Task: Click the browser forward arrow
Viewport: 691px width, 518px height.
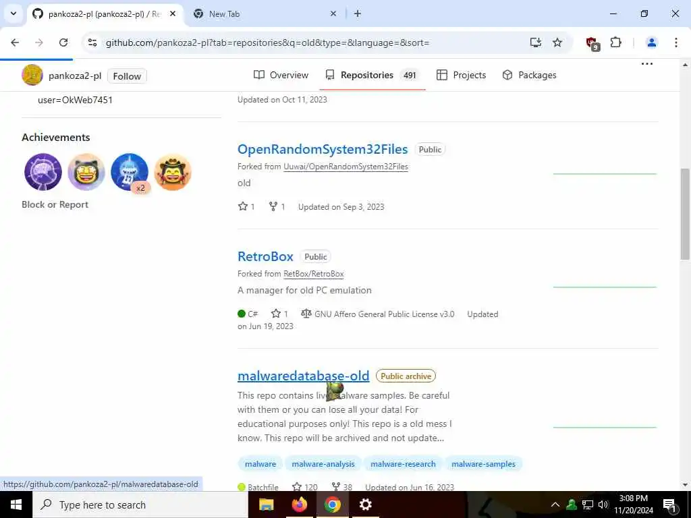Action: [39, 42]
